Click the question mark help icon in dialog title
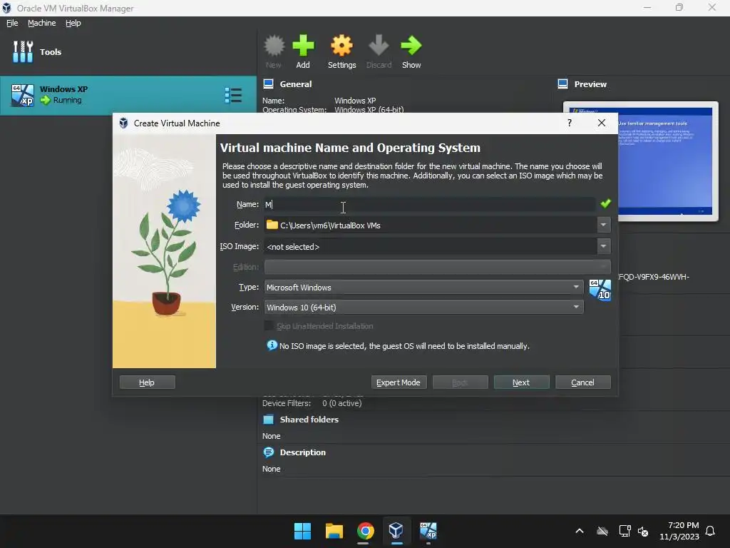730x548 pixels. click(x=570, y=123)
